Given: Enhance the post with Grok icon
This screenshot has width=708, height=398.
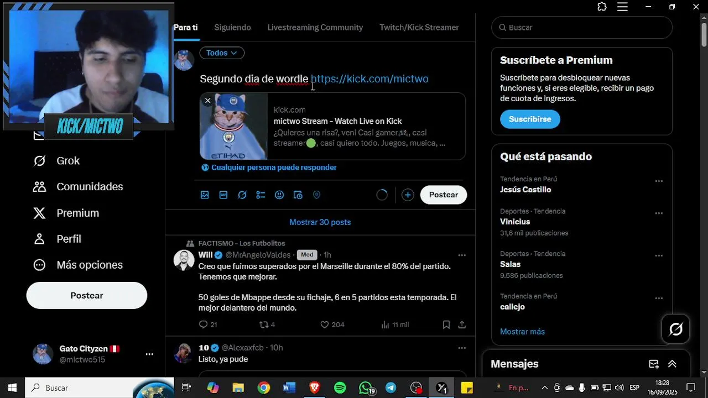Looking at the screenshot, I should (x=242, y=195).
